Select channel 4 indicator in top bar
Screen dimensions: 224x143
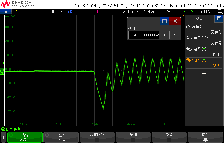(x=97, y=11)
